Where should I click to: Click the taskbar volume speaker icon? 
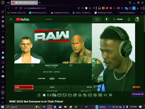click(113, 107)
